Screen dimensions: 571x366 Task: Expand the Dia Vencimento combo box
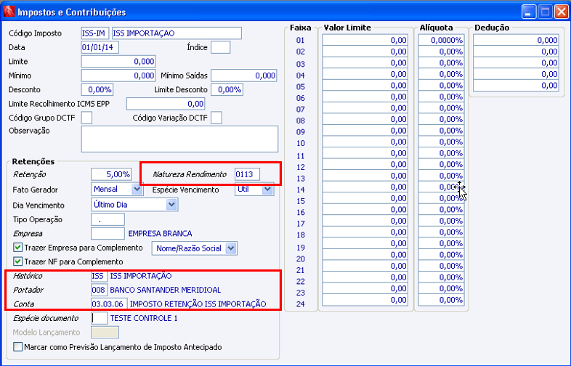tap(171, 205)
